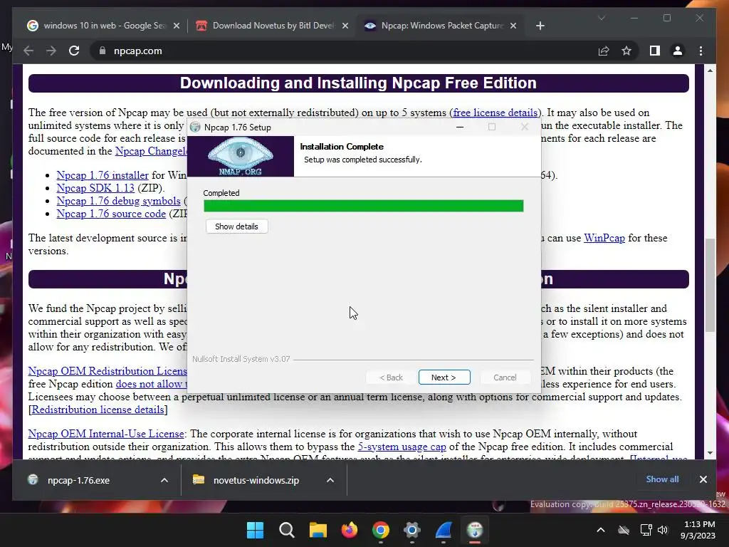Viewport: 729px width, 547px height.
Task: Click the scrollbar up arrow
Action: (710, 71)
